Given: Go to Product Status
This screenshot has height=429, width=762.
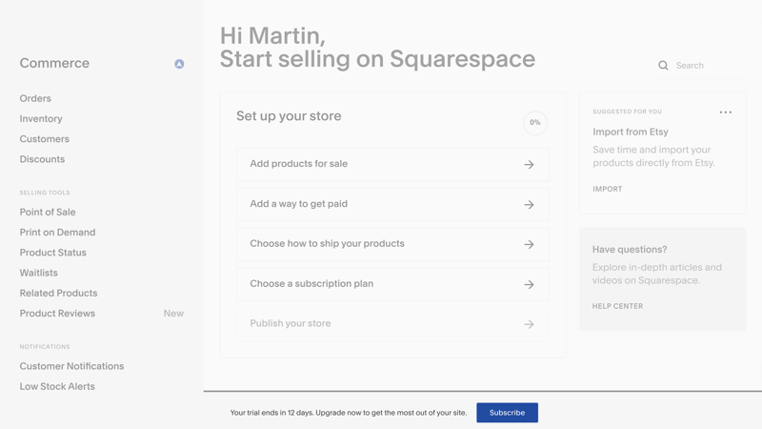Looking at the screenshot, I should (52, 253).
